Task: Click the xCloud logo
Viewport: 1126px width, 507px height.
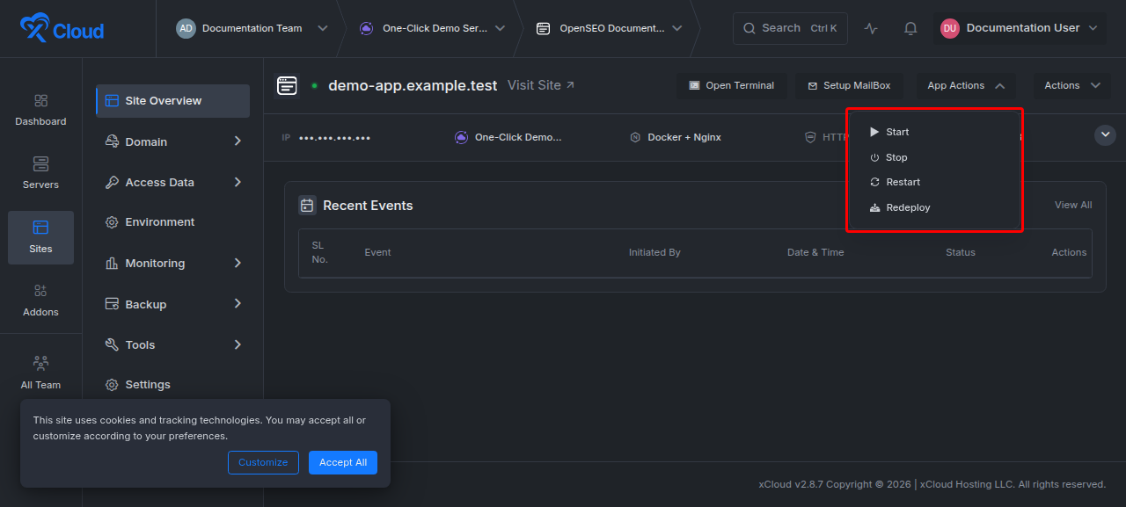Action: 62,29
